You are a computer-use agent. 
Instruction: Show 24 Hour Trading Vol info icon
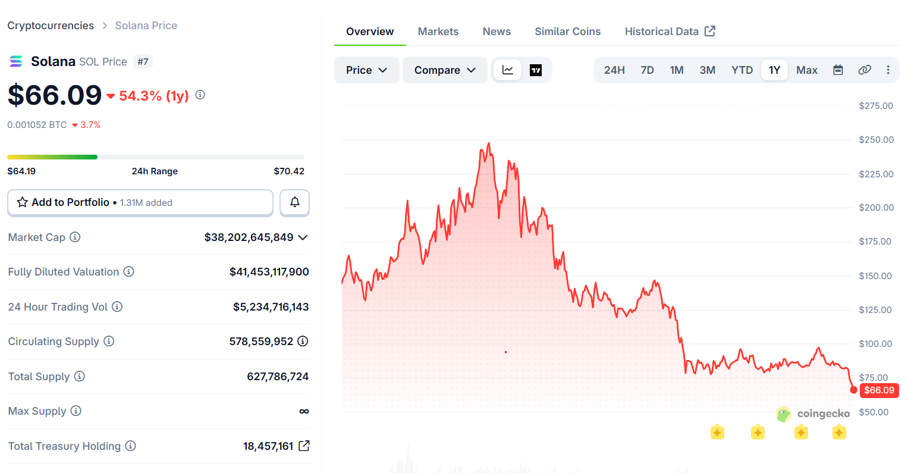(117, 306)
